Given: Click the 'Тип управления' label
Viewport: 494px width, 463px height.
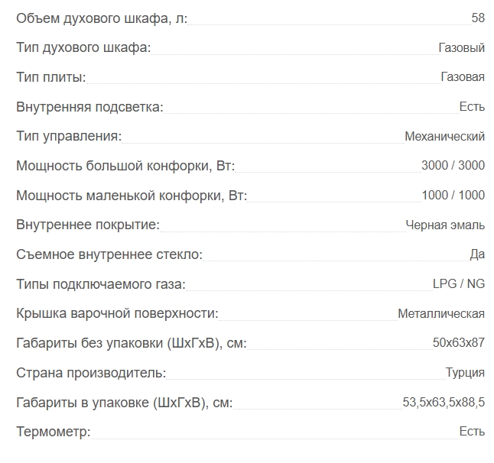Looking at the screenshot, I should pos(69,136).
